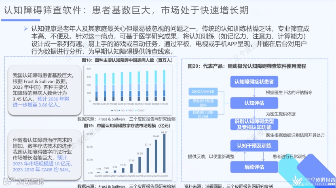Click the MOCA/MMSE input box
Image resolution: width=336 pixels, height=188 pixels.
click(203, 92)
